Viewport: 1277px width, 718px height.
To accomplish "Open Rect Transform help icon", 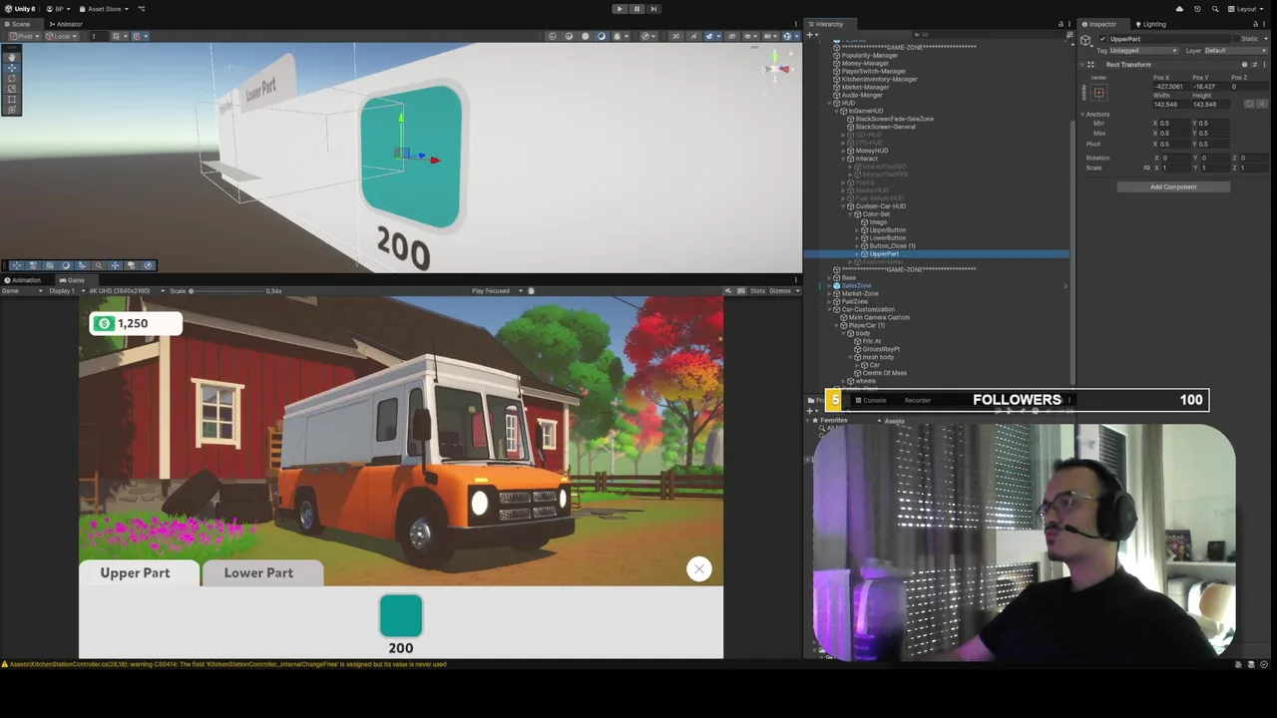I will pos(1244,65).
